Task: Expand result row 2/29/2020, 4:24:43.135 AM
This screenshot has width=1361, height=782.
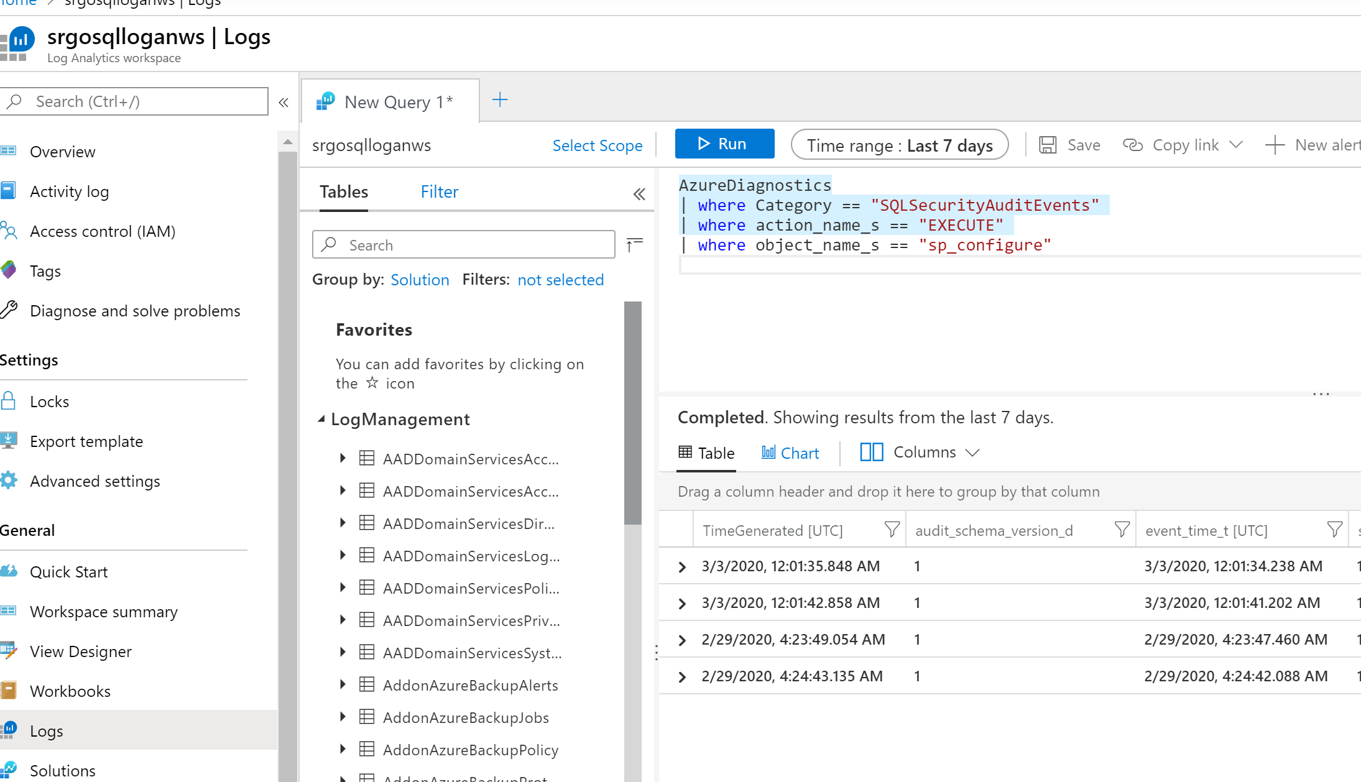Action: pos(682,676)
